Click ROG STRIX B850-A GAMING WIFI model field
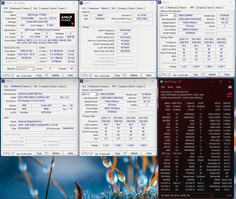236x199 pixels. coord(35,97)
